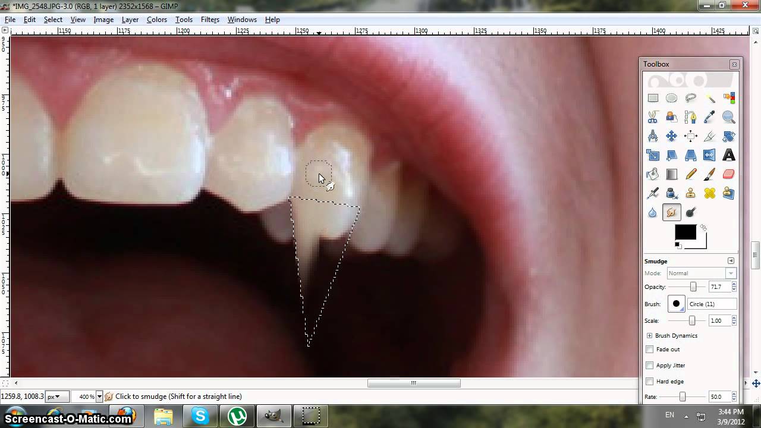This screenshot has width=761, height=428.
Task: Click the brush preview button for Circle (11)
Action: tap(676, 304)
